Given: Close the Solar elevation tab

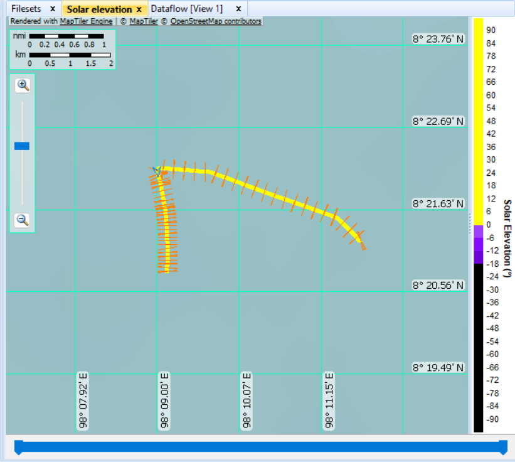Looking at the screenshot, I should (139, 9).
